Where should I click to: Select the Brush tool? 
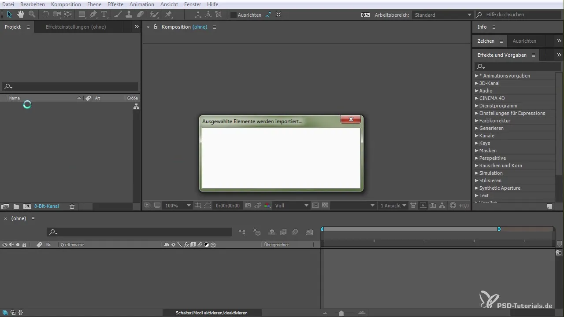pos(118,15)
